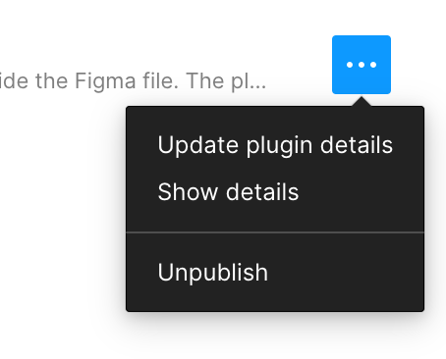Click the truncated plugin description text

133,80
